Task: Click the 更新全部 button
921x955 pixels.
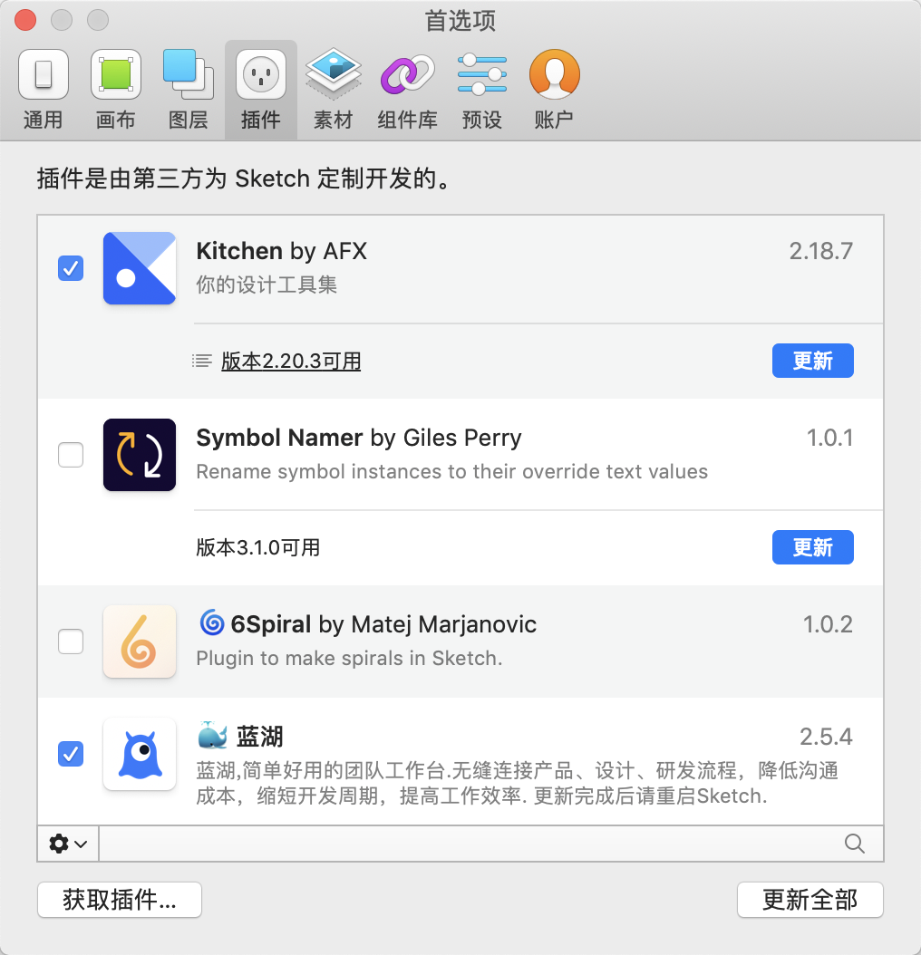Action: [x=810, y=900]
